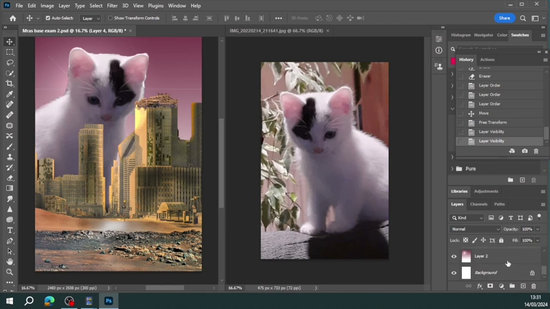Viewport: 550px width, 309px height.
Task: Toggle layer filtering on/off switch
Action: (x=539, y=217)
